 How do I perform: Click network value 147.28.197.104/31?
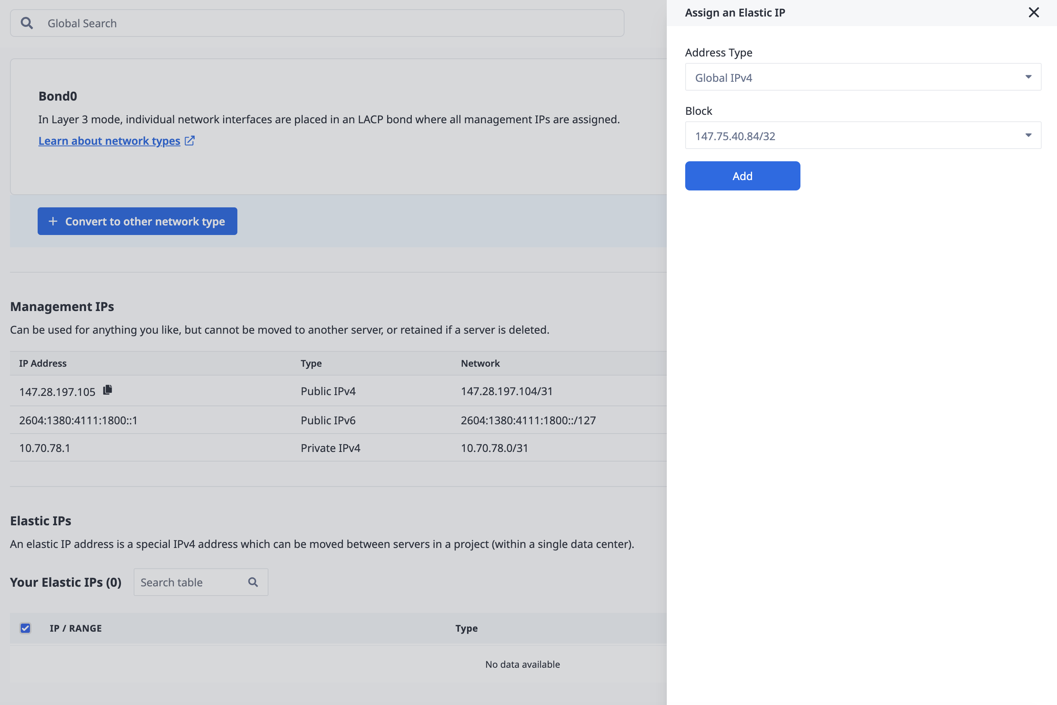[507, 391]
